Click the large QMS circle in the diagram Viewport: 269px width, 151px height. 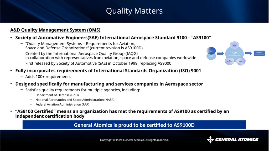click(x=234, y=54)
